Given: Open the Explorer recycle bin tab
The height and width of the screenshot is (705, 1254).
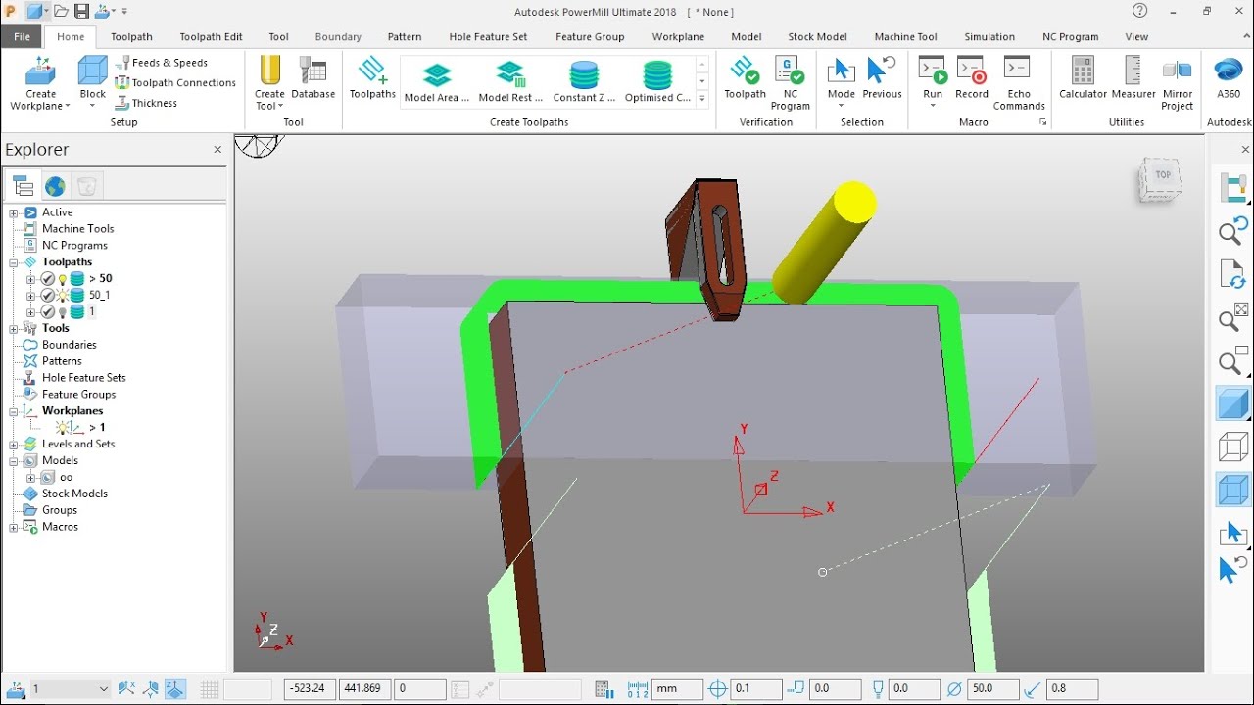Looking at the screenshot, I should click(x=87, y=186).
